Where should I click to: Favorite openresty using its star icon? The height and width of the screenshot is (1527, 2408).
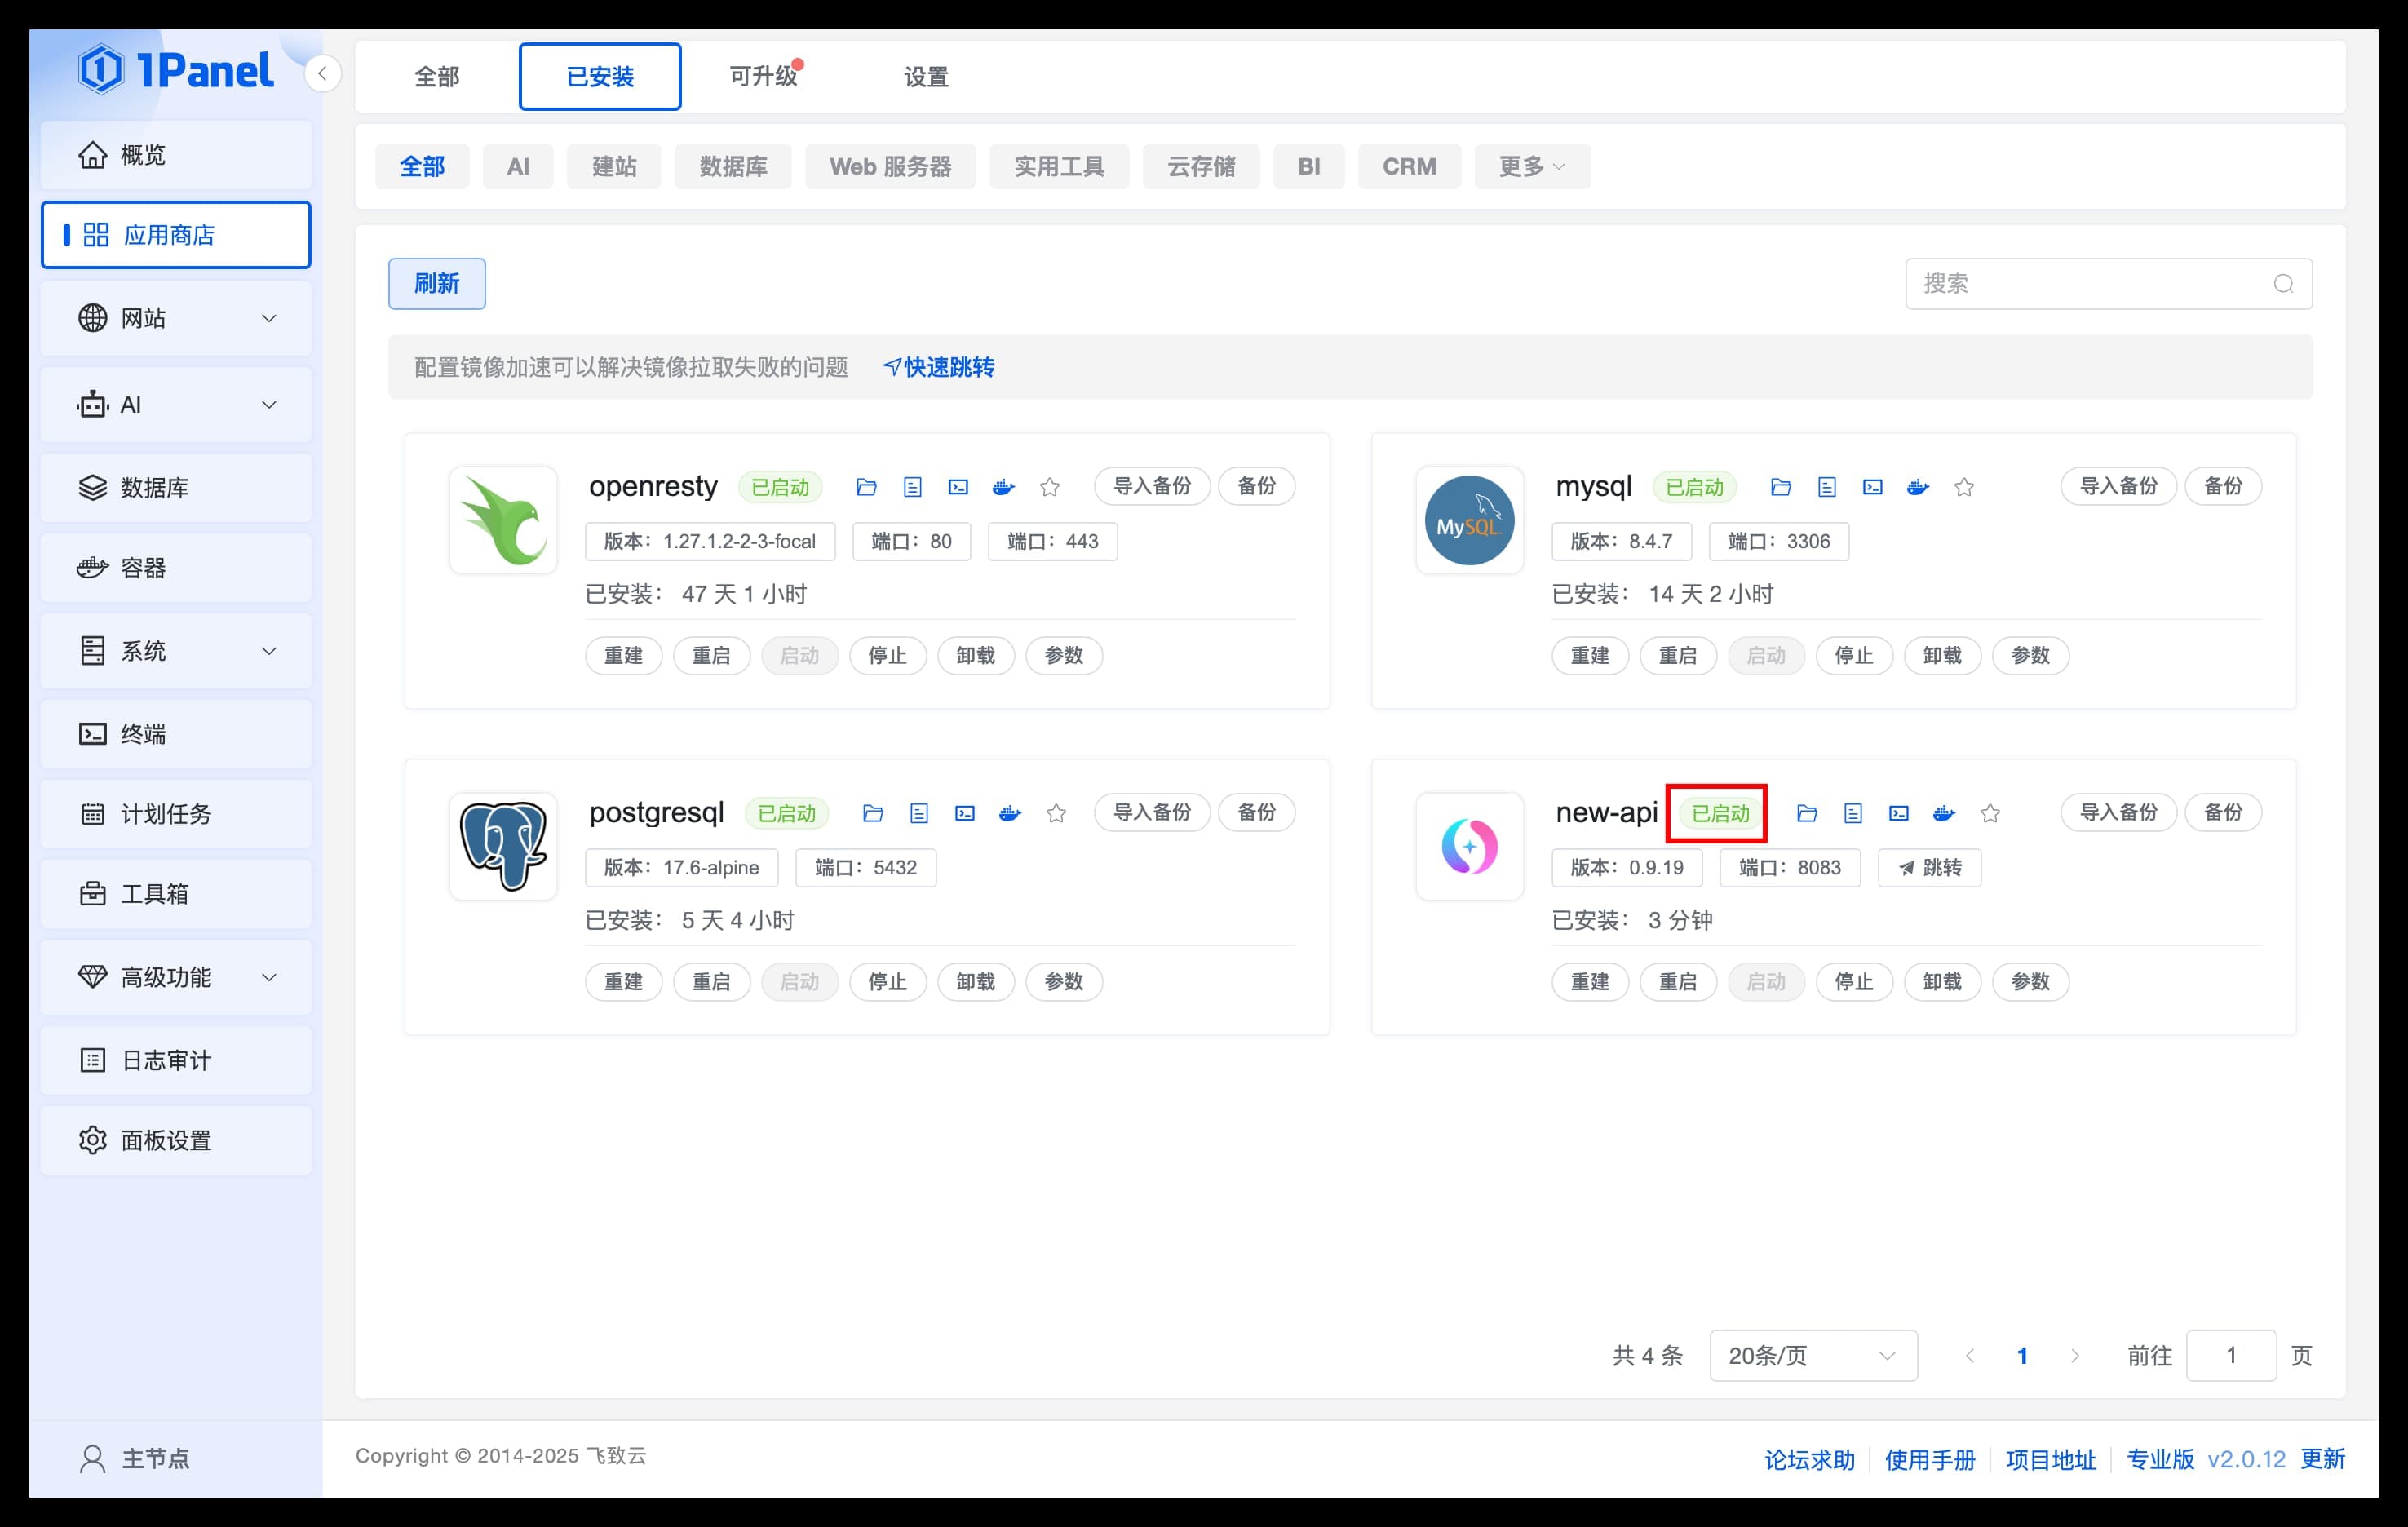click(1050, 487)
